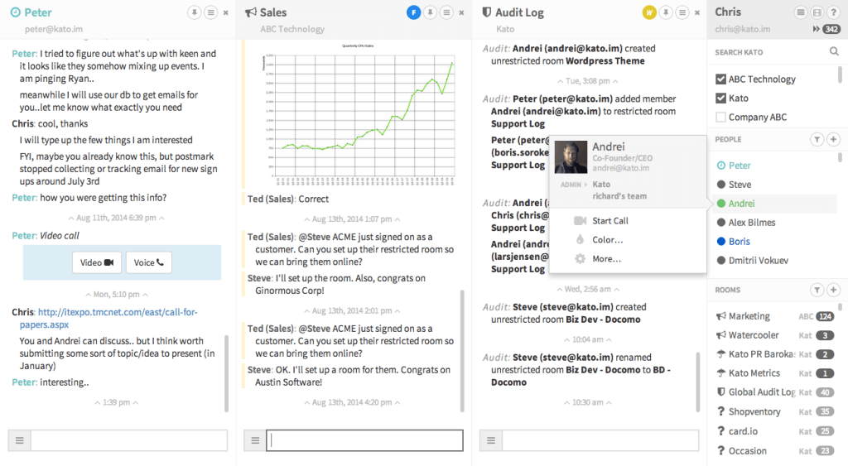Filter the Rooms list
848x466 pixels.
pyautogui.click(x=817, y=291)
